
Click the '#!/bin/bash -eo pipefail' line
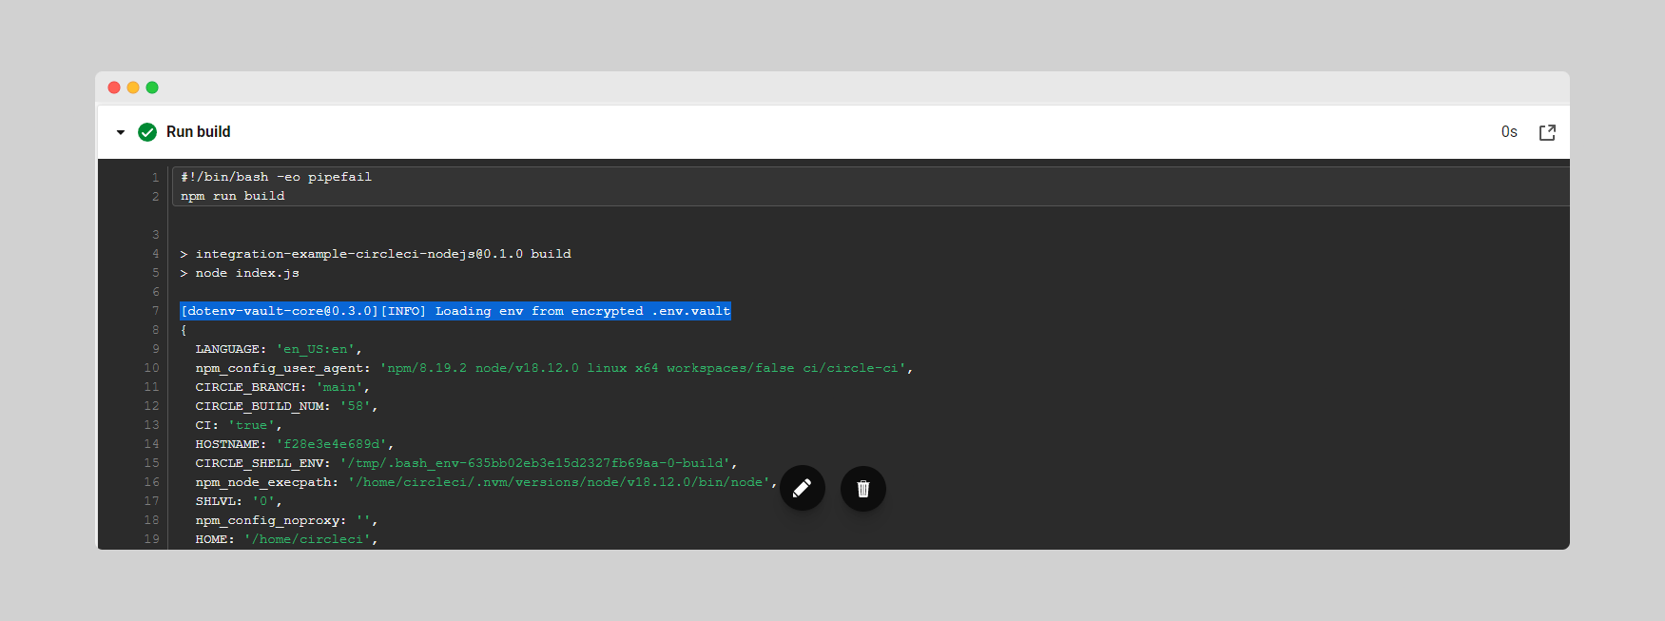pyautogui.click(x=276, y=177)
